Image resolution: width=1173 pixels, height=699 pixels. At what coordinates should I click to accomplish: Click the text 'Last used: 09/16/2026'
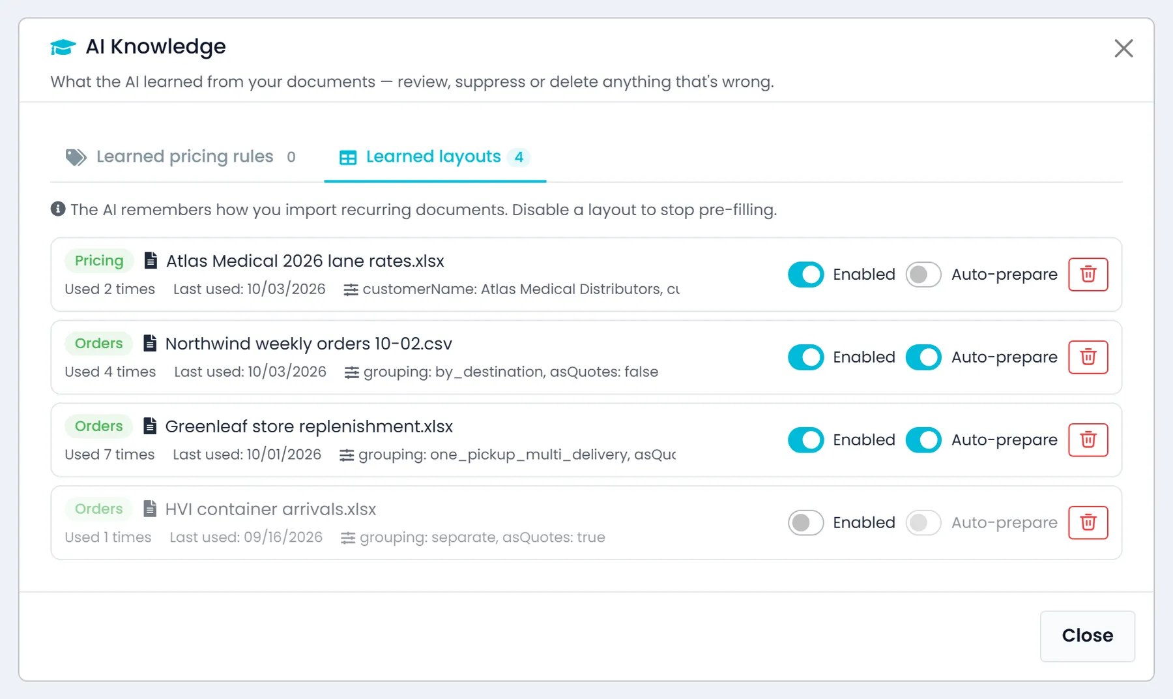[x=246, y=537]
